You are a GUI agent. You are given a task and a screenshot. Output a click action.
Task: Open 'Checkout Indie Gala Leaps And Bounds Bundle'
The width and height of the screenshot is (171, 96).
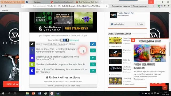click(x=60, y=65)
